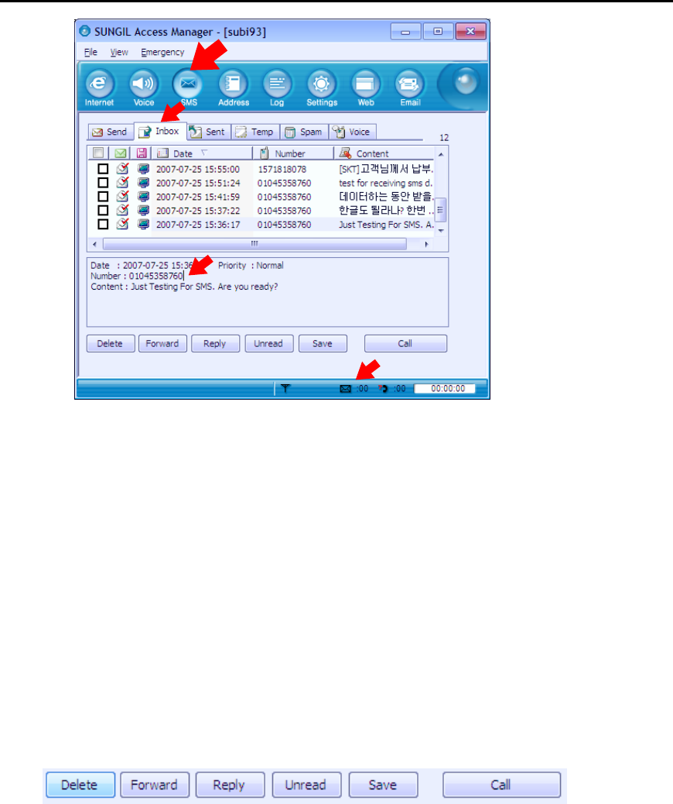The width and height of the screenshot is (673, 804).
Task: Check the box for the 15:36:17 message
Action: coord(103,224)
